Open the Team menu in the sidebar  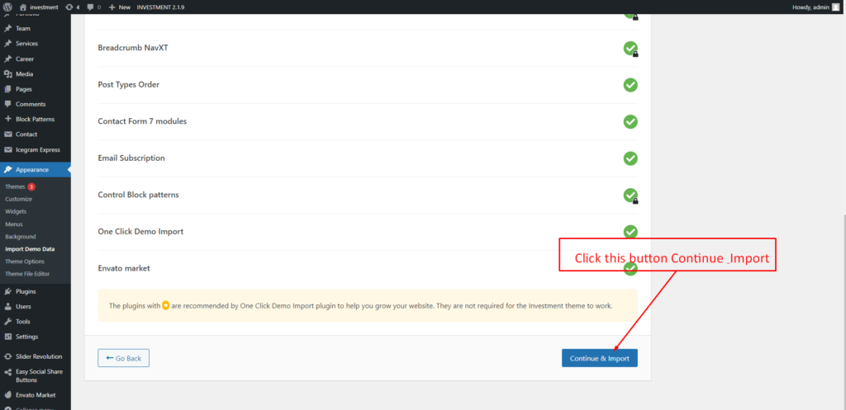pos(23,29)
